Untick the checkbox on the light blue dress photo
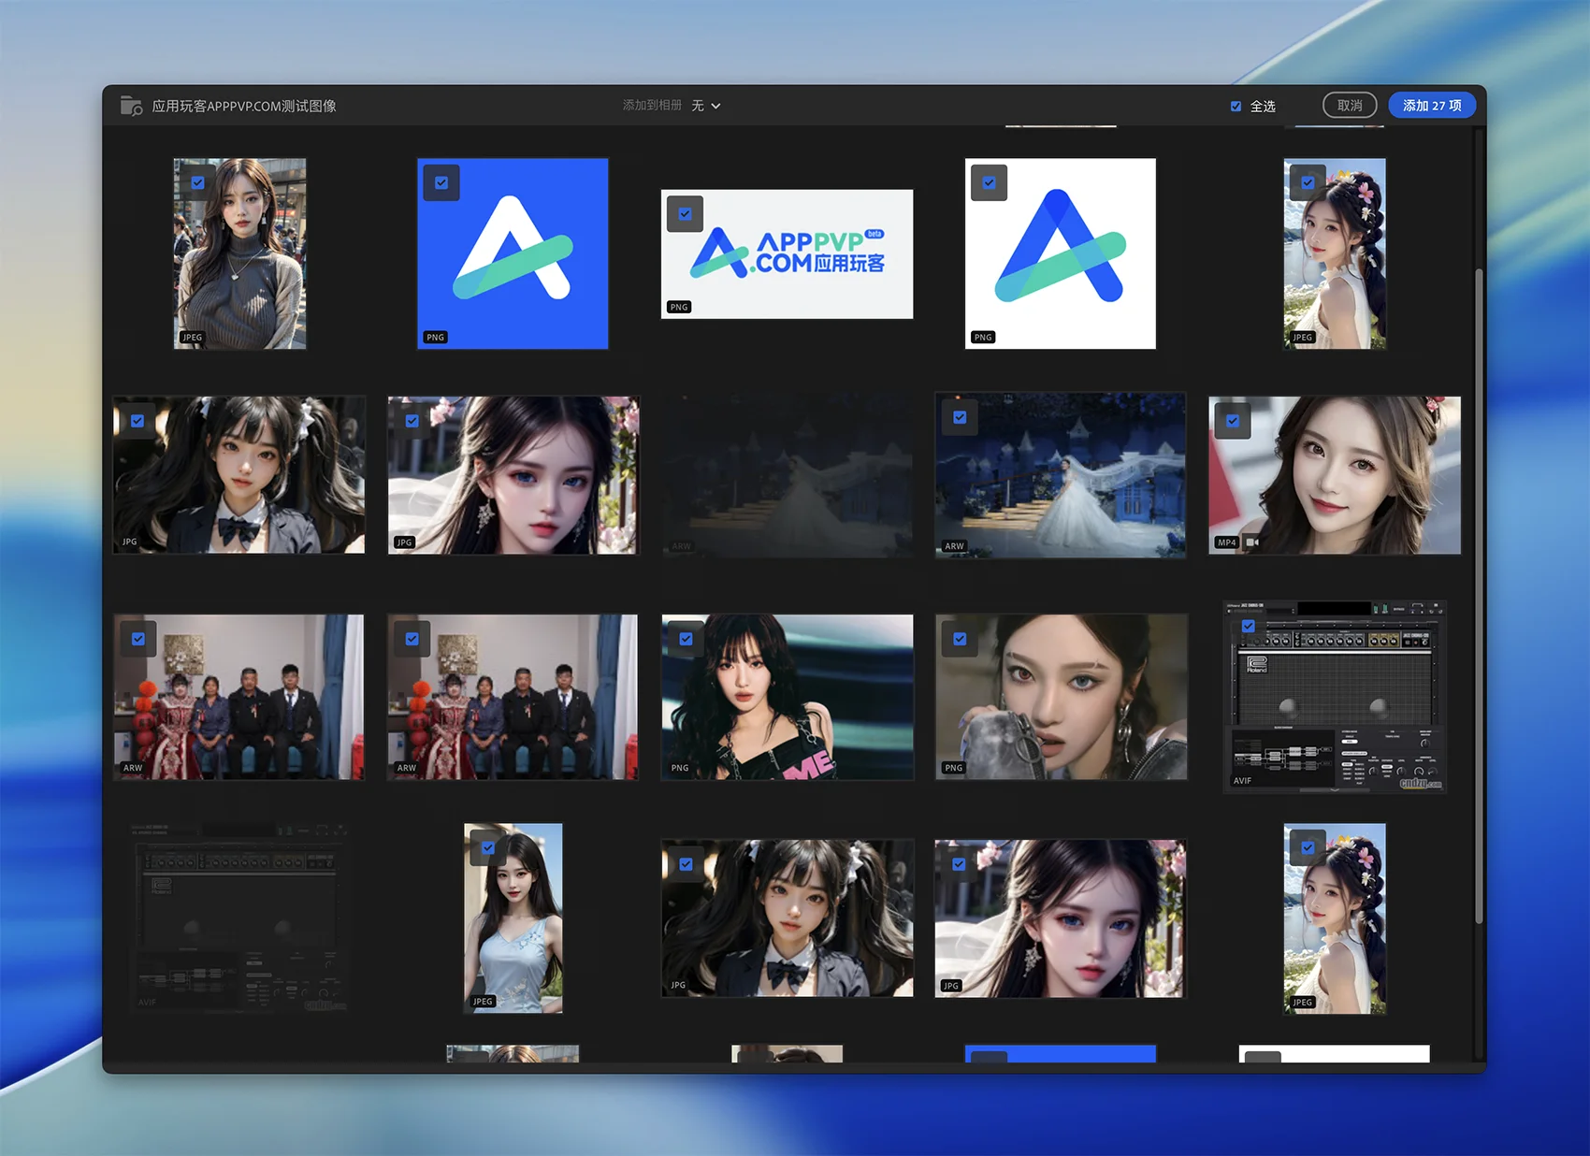Image resolution: width=1590 pixels, height=1156 pixels. pos(488,848)
